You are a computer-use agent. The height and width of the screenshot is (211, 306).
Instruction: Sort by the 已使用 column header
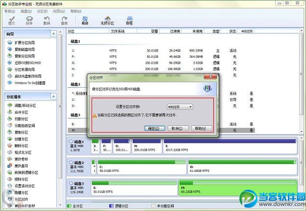coord(170,31)
